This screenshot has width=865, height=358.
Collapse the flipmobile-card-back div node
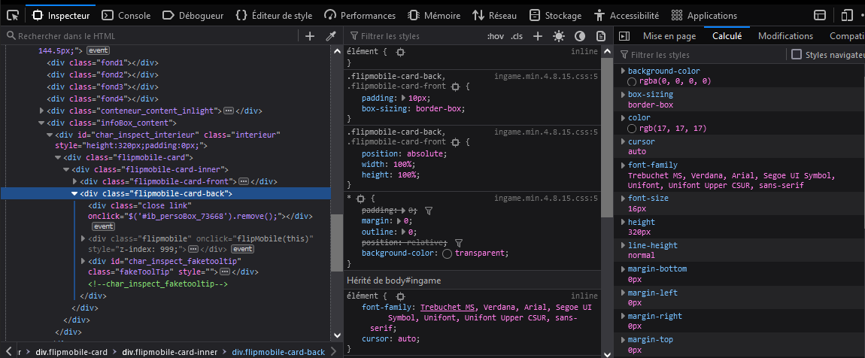click(74, 193)
